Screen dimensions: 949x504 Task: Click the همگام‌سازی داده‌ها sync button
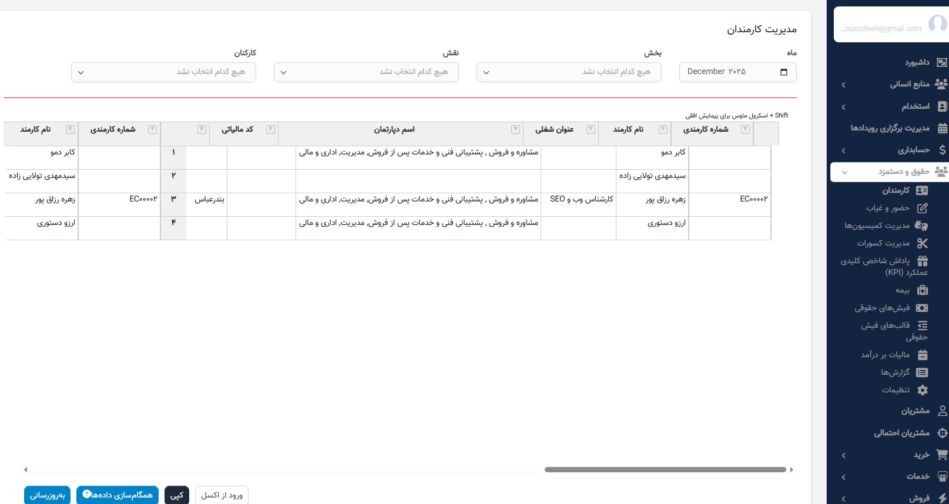[x=118, y=495]
